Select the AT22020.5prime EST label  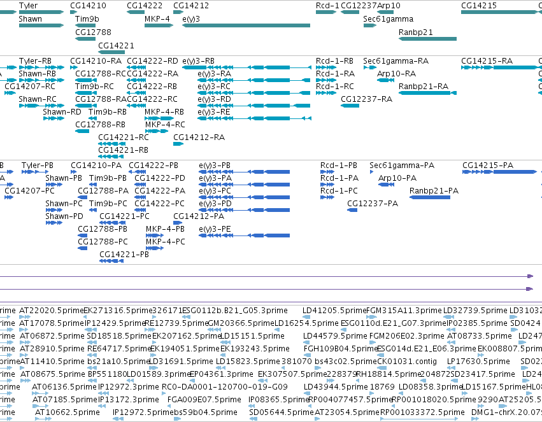pyautogui.click(x=52, y=311)
